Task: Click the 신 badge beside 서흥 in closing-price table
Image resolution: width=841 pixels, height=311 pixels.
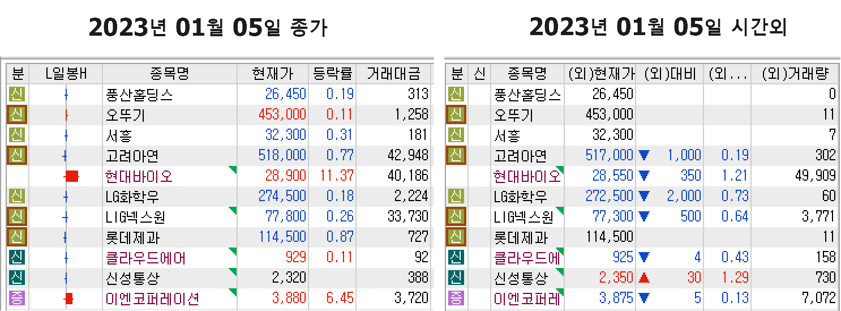Action: (x=18, y=135)
